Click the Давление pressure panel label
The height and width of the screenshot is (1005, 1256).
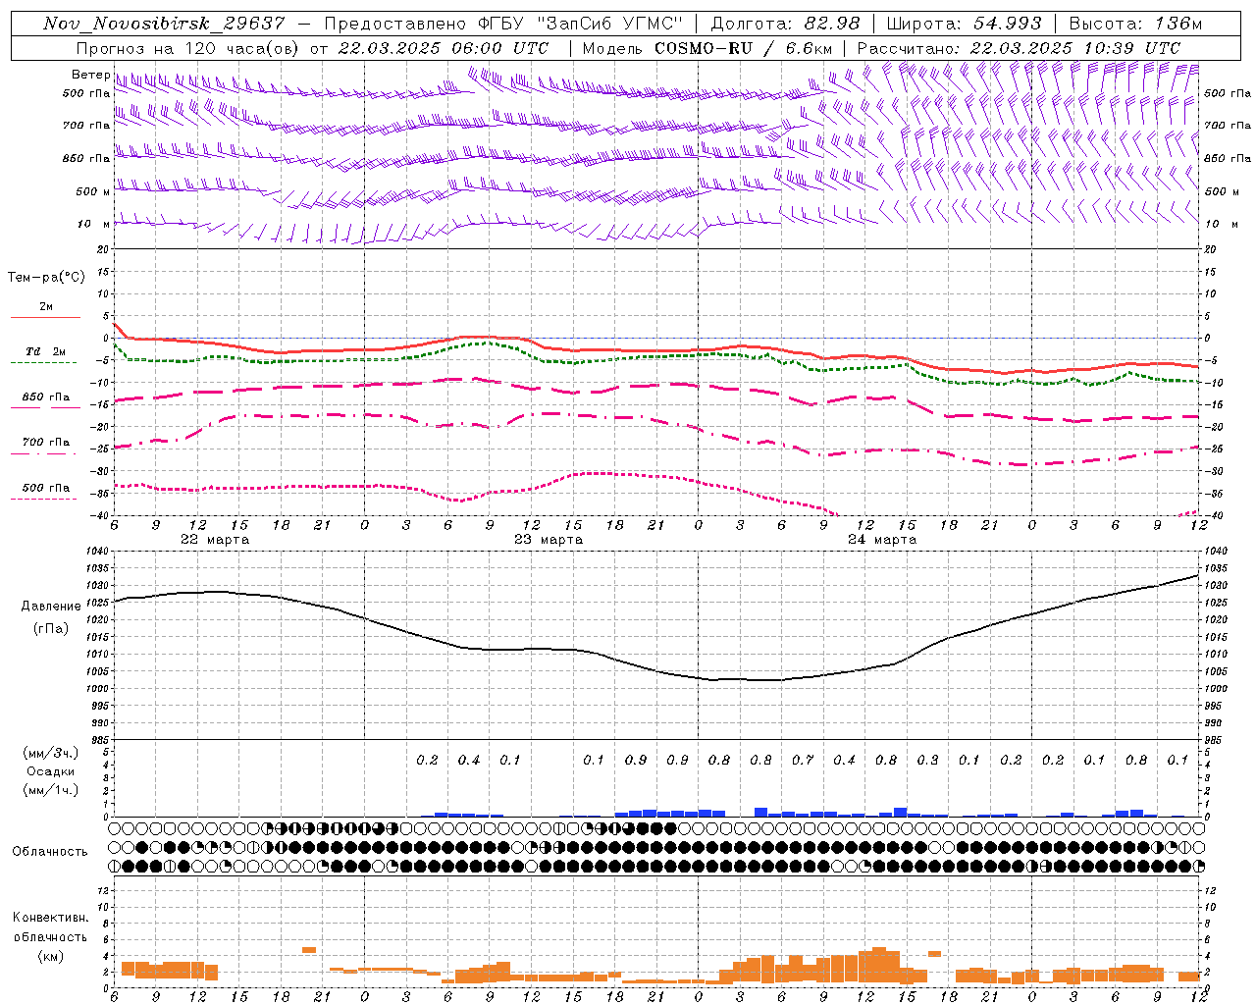(51, 607)
